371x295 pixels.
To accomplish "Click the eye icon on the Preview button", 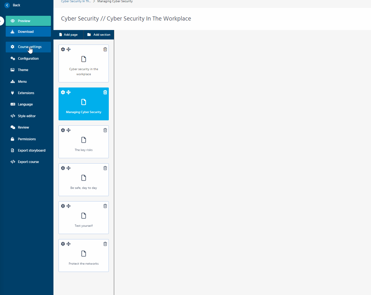I will 13,21.
